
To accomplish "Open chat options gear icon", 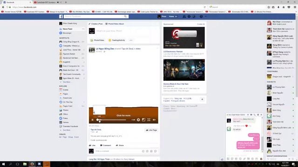I will tap(258, 115).
